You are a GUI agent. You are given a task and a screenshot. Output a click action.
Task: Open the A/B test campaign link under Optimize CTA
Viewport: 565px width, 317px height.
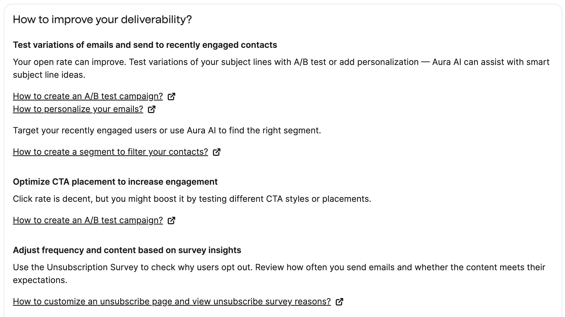click(88, 220)
